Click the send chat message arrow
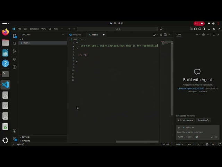Viewport: 222px width, 167px height. tap(216, 137)
